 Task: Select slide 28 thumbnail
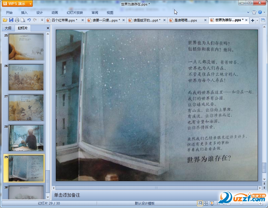tap(26, 138)
